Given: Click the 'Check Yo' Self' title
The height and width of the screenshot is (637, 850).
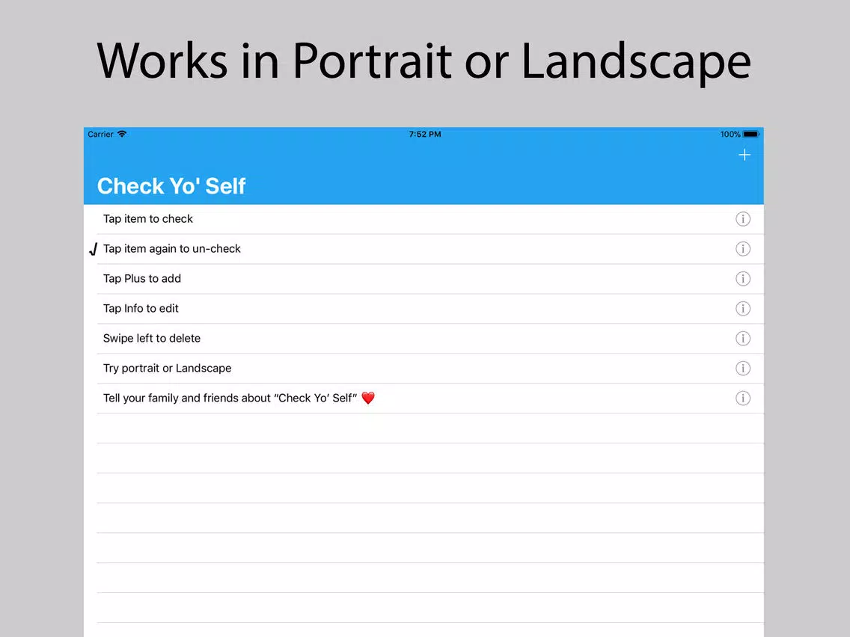Looking at the screenshot, I should (171, 185).
